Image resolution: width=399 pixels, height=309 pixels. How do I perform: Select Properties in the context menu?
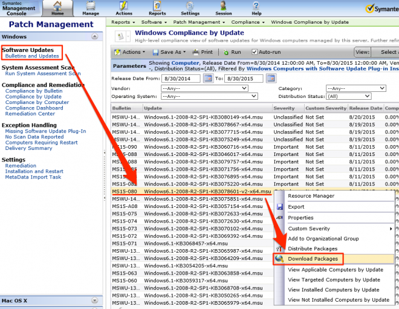point(300,218)
